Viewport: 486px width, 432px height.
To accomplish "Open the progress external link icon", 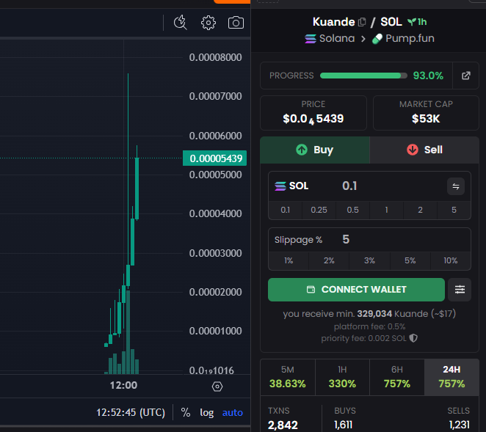I will [465, 76].
